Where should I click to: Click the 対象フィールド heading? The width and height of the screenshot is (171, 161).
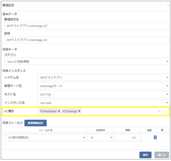click(13, 123)
